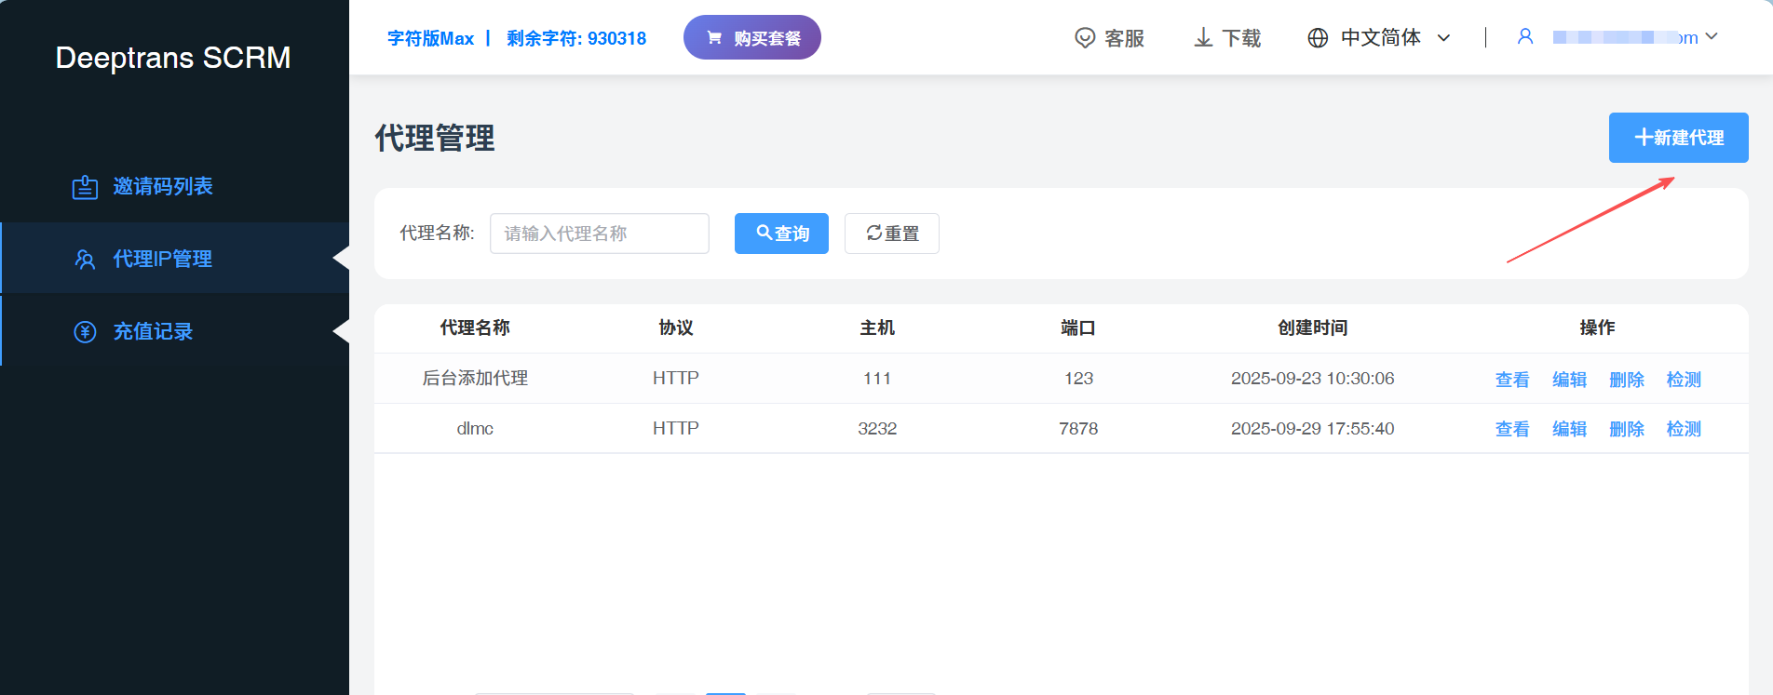Focus the 代理名称 search input field
1773x695 pixels.
click(x=599, y=234)
